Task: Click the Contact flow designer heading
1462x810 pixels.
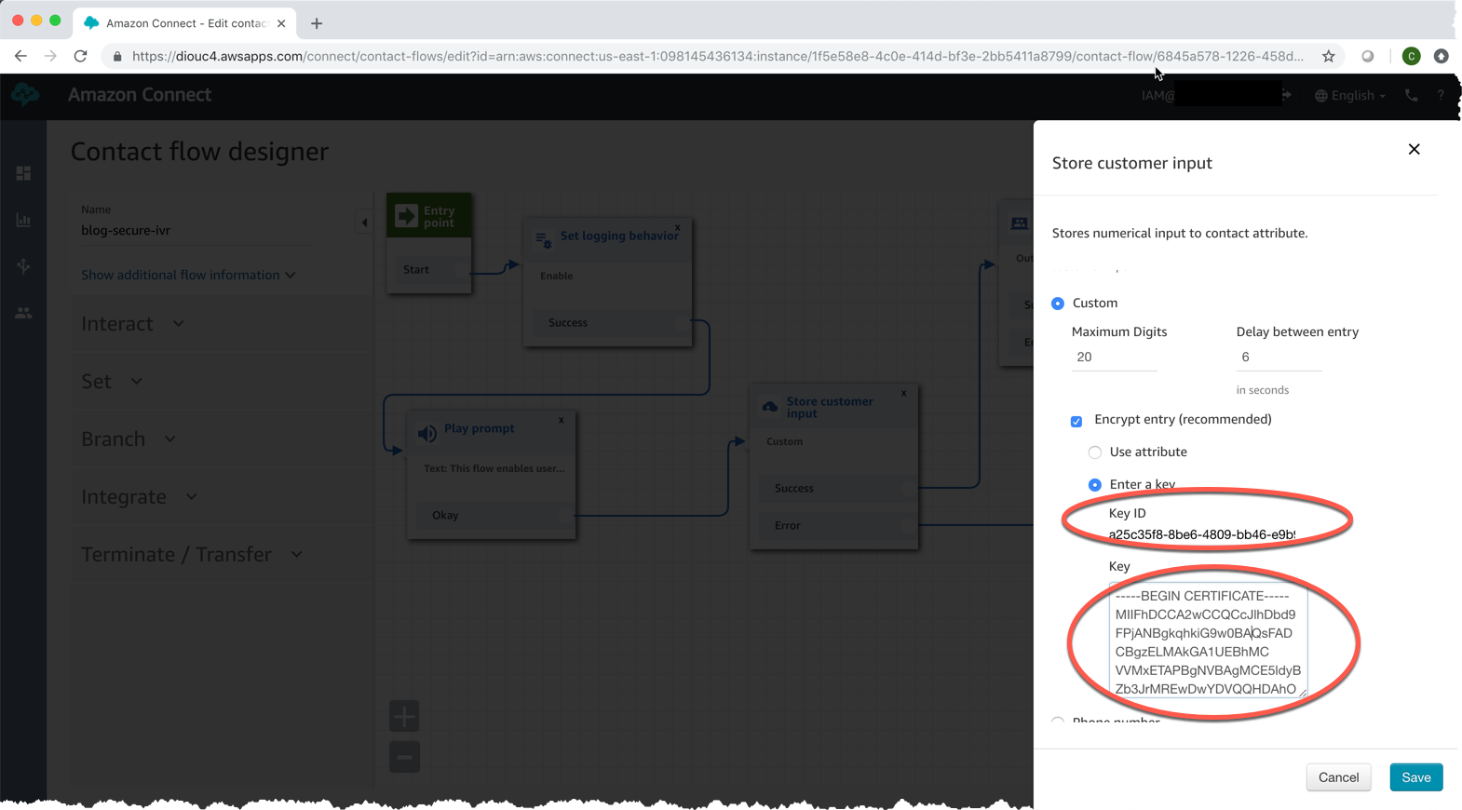Action: click(x=199, y=151)
